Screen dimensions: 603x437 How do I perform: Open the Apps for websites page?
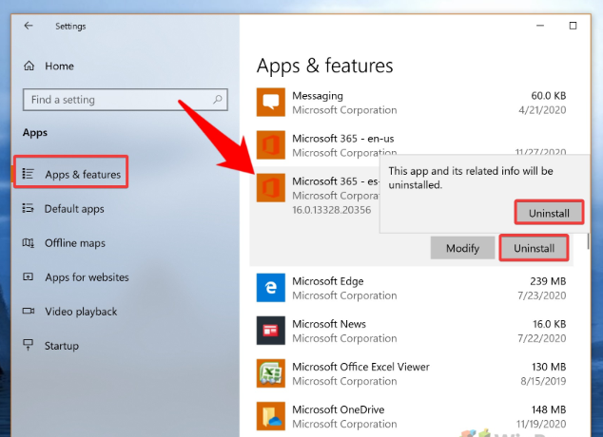click(x=87, y=277)
